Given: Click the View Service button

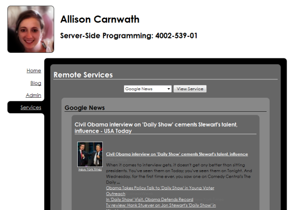Looking at the screenshot, I should coord(190,89).
